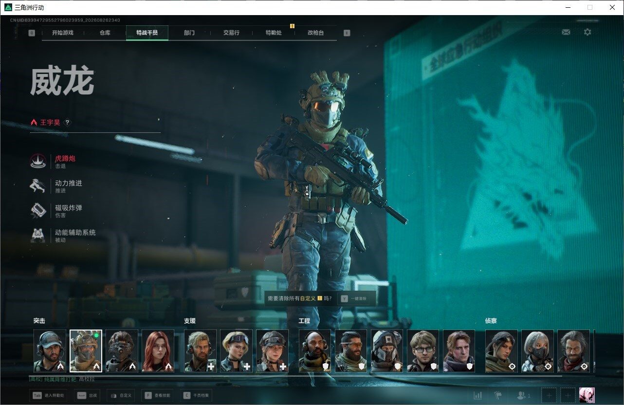Select the 动力推进 skill icon
624x405 pixels.
(x=38, y=186)
